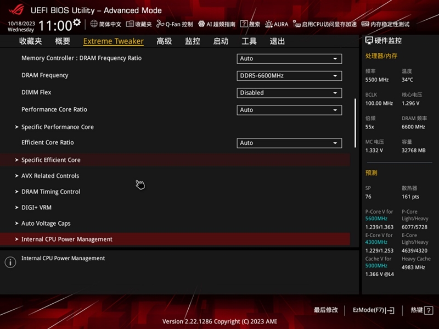Click 最后修改 button
Viewport: 439px width, 329px height.
[325, 310]
